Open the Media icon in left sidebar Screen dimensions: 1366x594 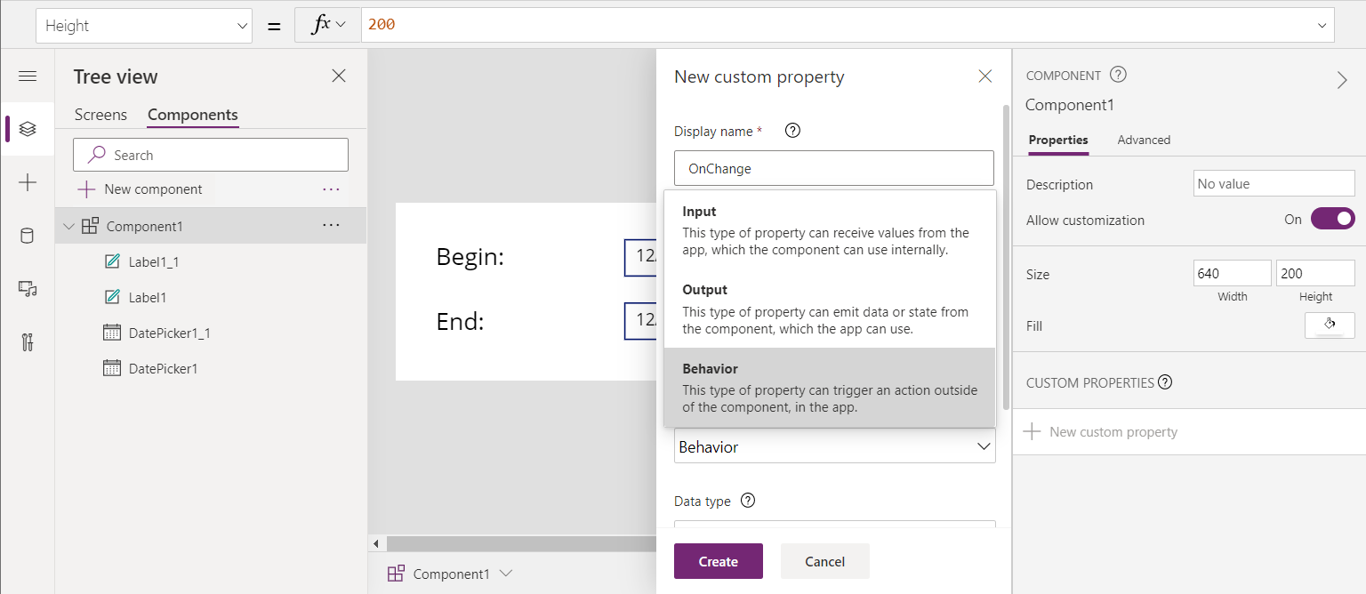tap(28, 289)
